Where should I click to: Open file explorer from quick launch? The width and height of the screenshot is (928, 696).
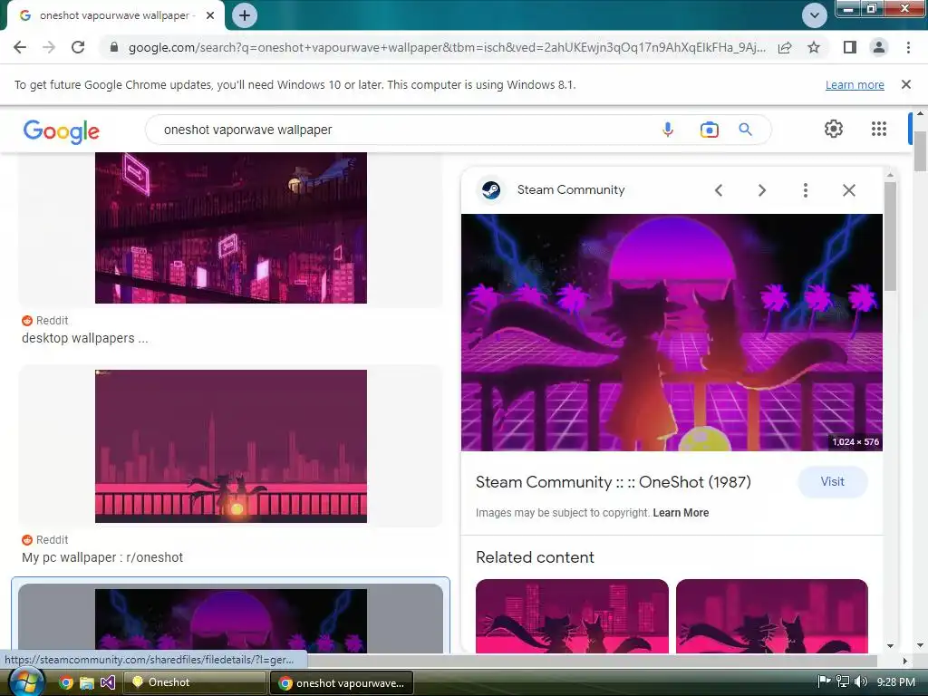[x=87, y=682]
